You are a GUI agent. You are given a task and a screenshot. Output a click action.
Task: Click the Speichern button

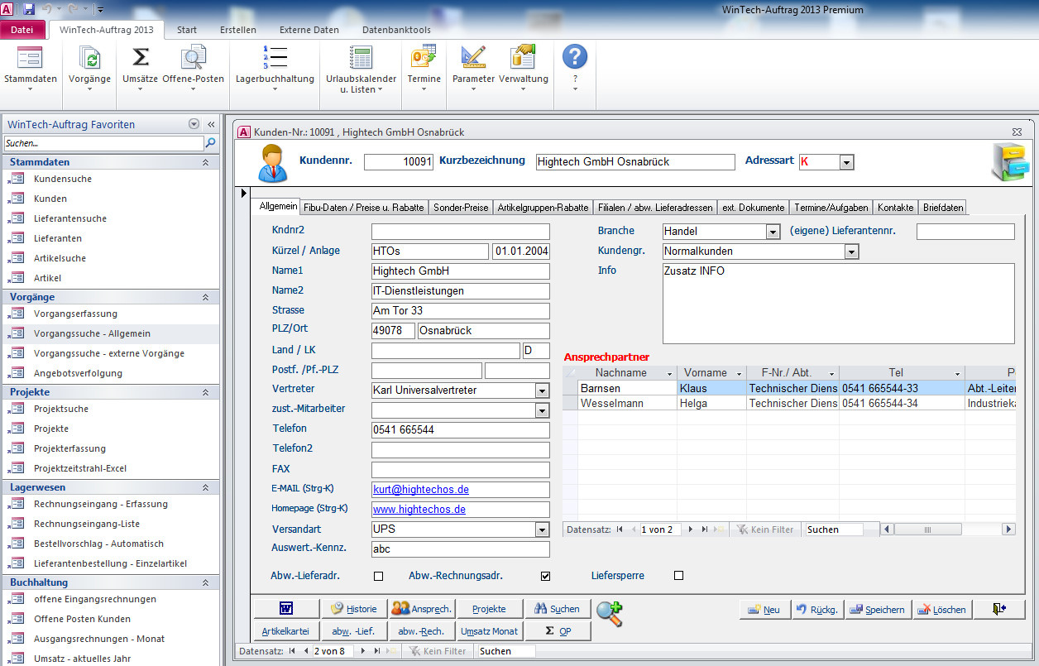pos(878,610)
